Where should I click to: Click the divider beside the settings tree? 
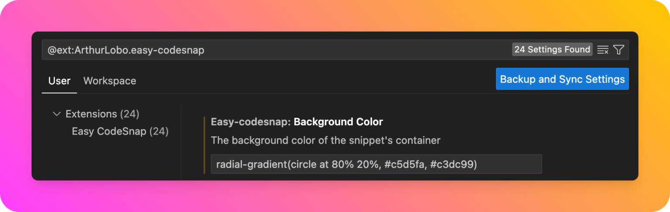point(181,142)
